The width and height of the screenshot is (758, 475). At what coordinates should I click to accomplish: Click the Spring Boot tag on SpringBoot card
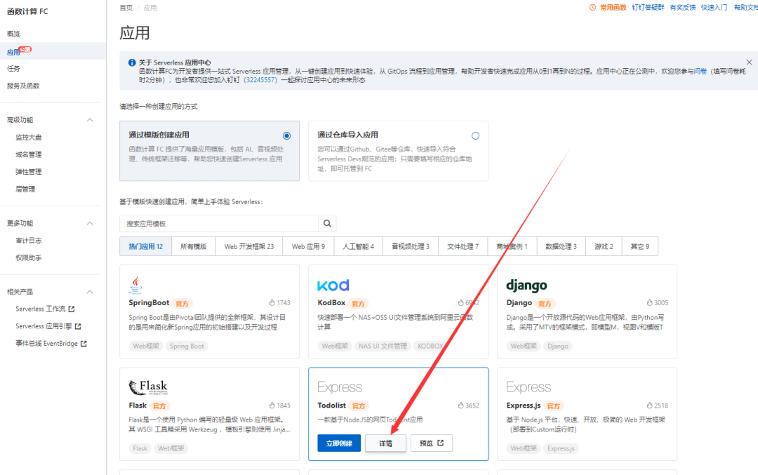(x=187, y=346)
